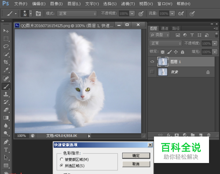This screenshot has height=174, width=220.
Task: Open brush 不透明度 slider dropdown arrow
Action: point(132,14)
